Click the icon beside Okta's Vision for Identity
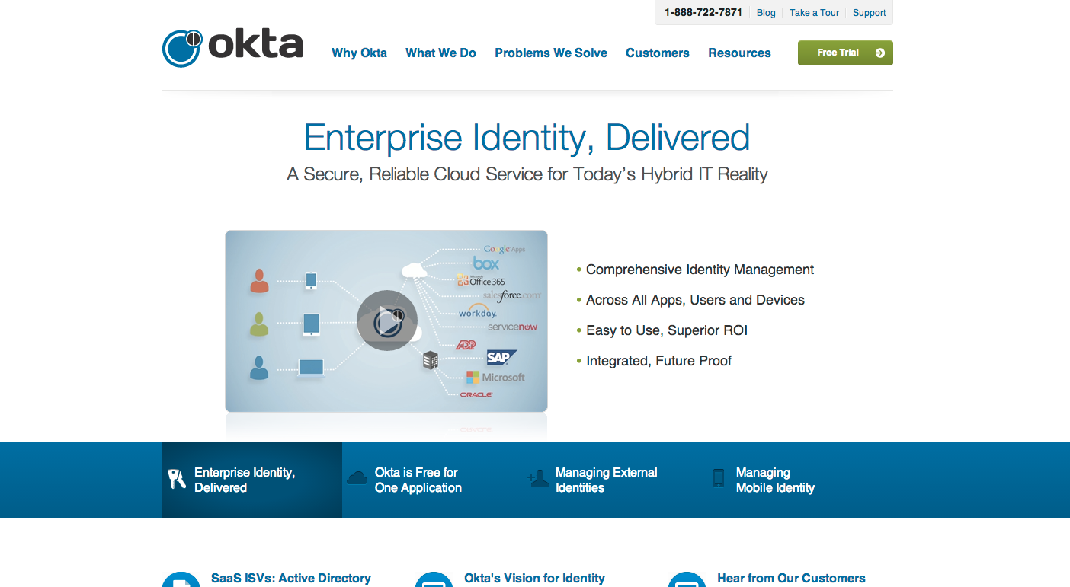The width and height of the screenshot is (1070, 587). click(434, 580)
